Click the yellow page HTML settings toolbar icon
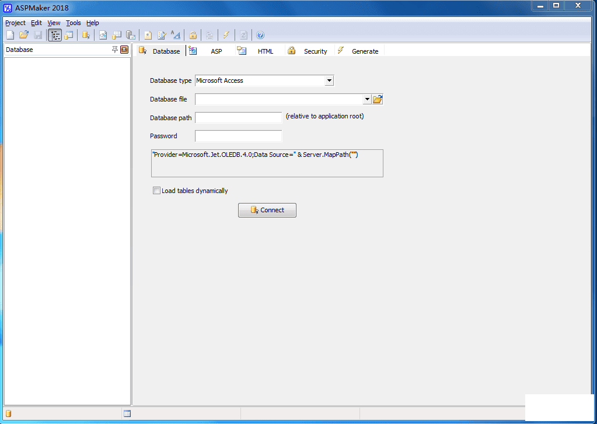This screenshot has width=597, height=424. 148,36
